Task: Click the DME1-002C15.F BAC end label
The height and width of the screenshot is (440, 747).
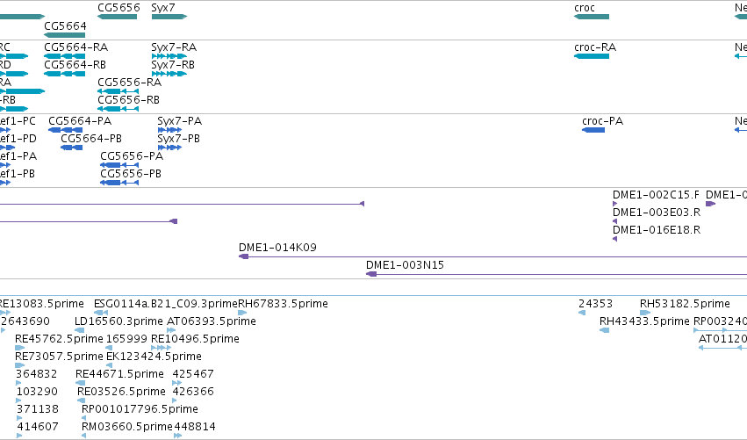Action: (x=656, y=195)
